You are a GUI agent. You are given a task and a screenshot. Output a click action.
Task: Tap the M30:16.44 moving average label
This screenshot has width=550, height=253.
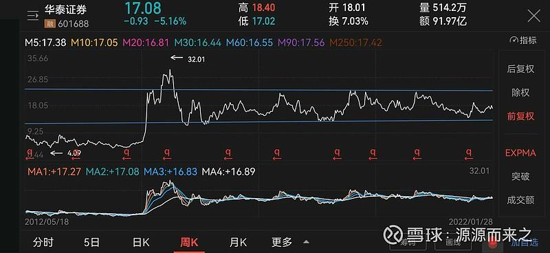tap(198, 43)
